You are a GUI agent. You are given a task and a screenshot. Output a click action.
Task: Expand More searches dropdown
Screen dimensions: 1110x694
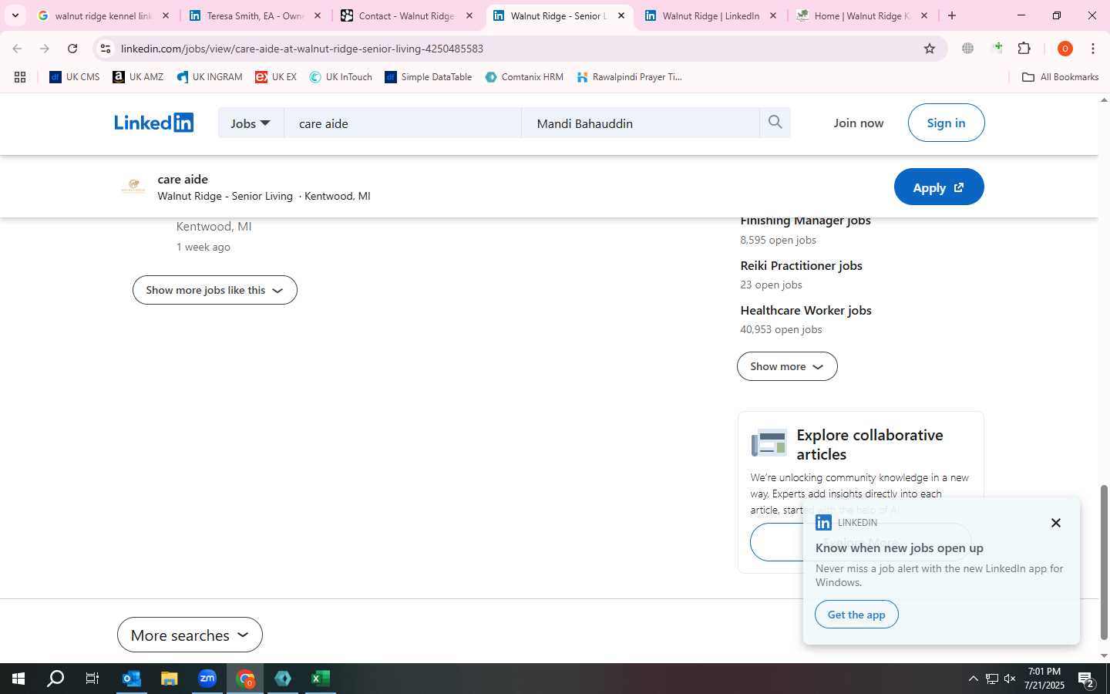[x=190, y=635]
